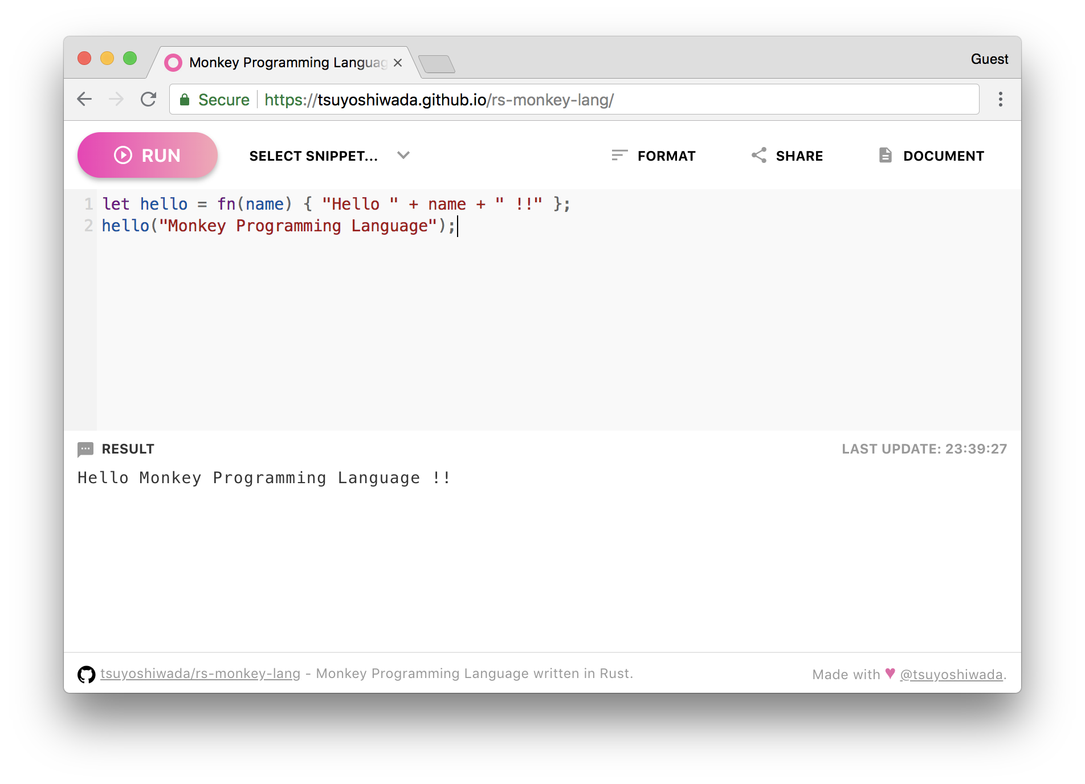1085x784 pixels.
Task: Click the document file icon
Action: [885, 155]
